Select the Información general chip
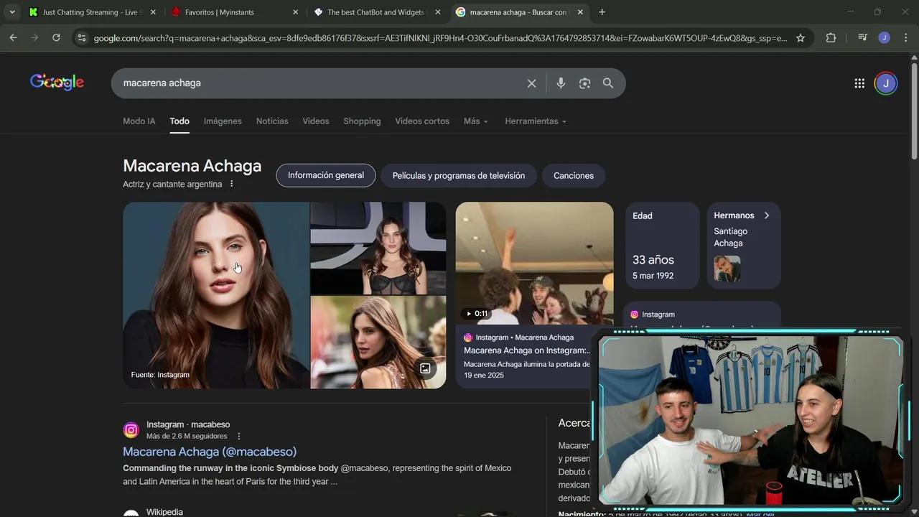The image size is (919, 517). (326, 175)
